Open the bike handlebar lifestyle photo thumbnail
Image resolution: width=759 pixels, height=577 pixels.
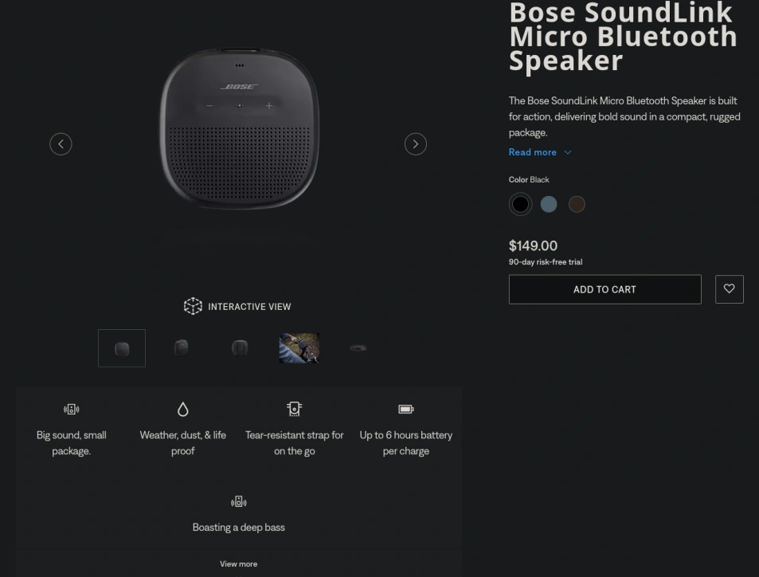(x=299, y=347)
